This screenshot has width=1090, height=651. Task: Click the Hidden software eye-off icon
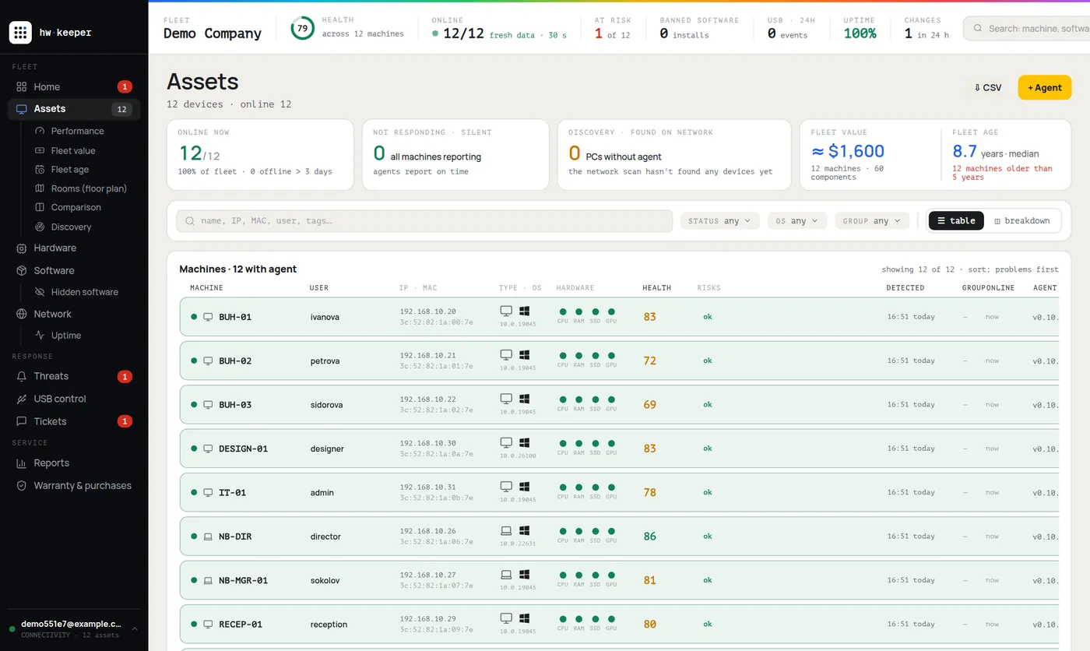(x=40, y=292)
